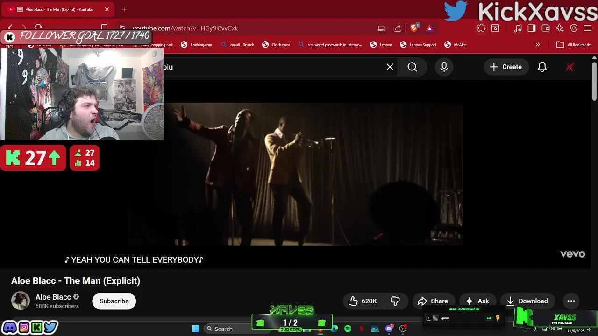
Task: Open the McAfee bookmark
Action: click(456, 45)
